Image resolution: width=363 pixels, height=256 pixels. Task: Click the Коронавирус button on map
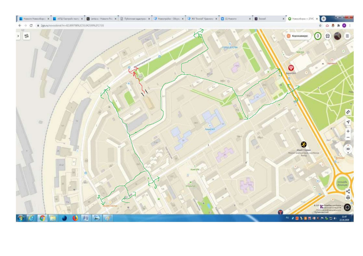click(298, 36)
